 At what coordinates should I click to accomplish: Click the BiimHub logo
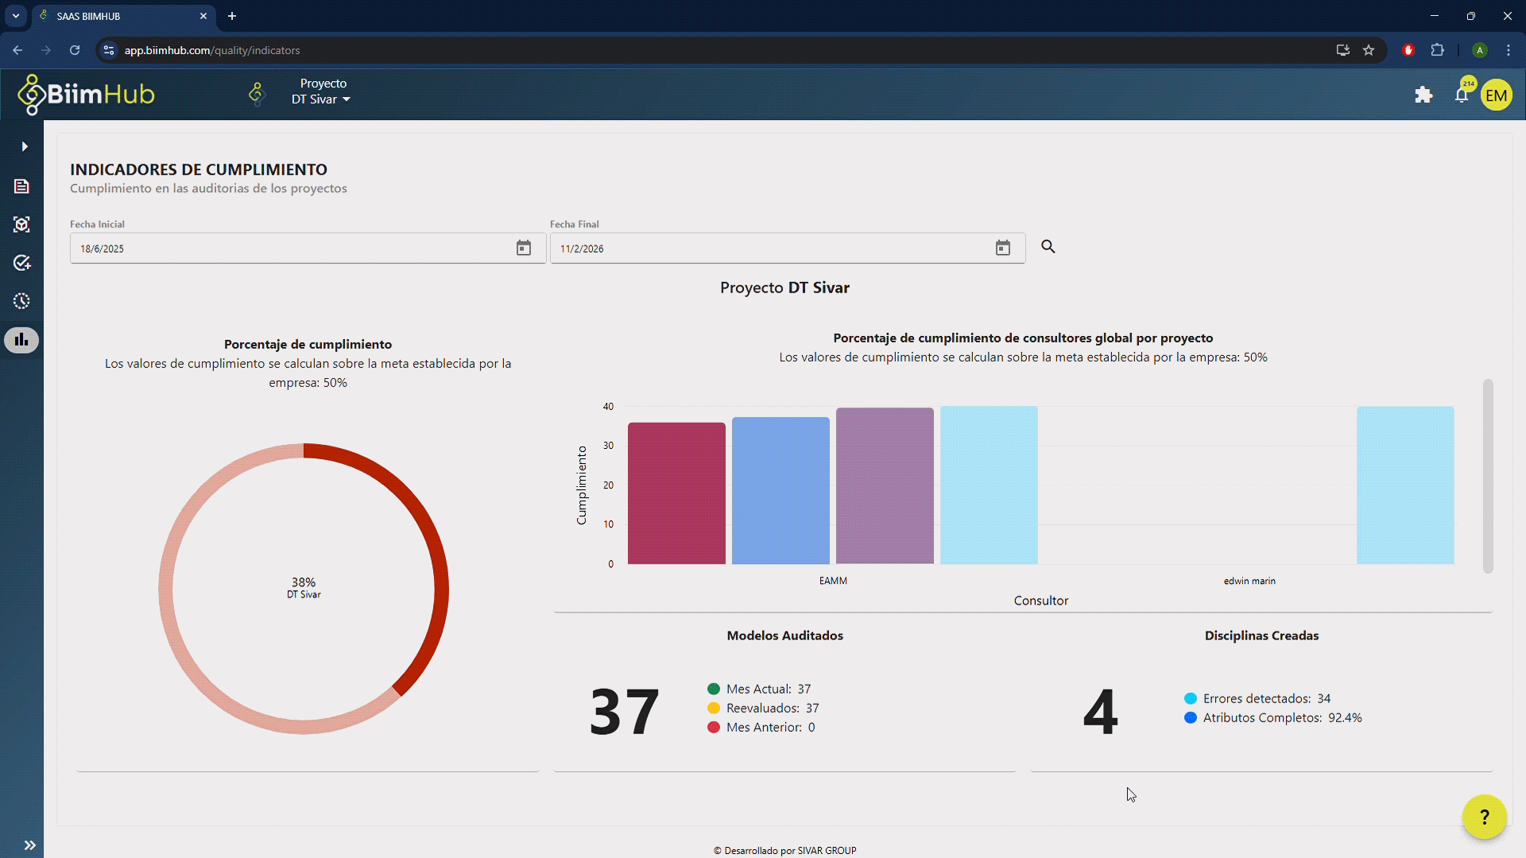(x=86, y=94)
